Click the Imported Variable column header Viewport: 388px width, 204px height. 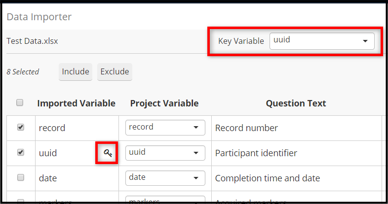pyautogui.click(x=76, y=103)
